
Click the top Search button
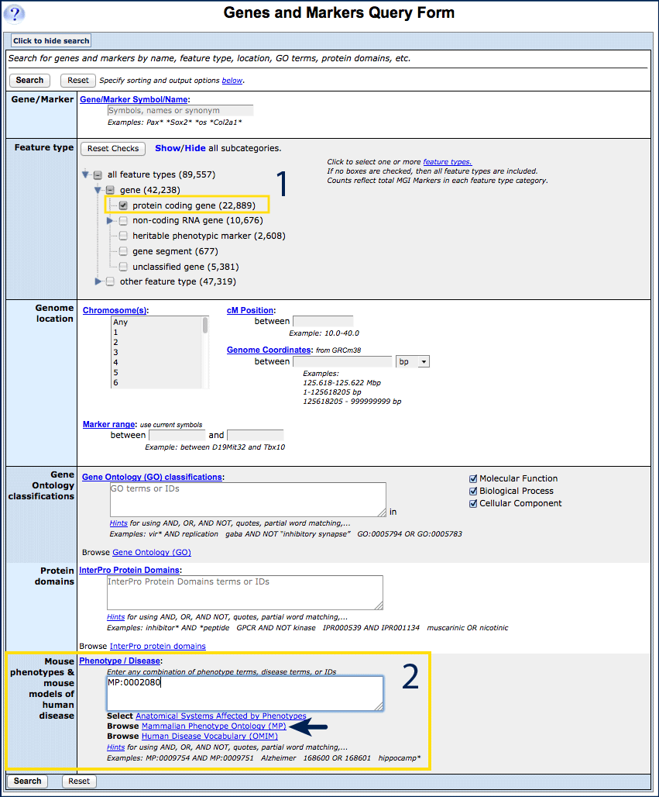pos(29,80)
